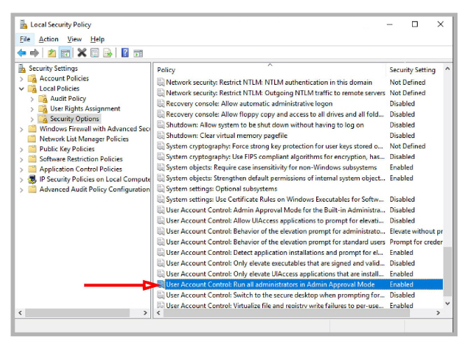Click the Delete X icon in toolbar
Image resolution: width=468 pixels, height=348 pixels.
[x=82, y=53]
